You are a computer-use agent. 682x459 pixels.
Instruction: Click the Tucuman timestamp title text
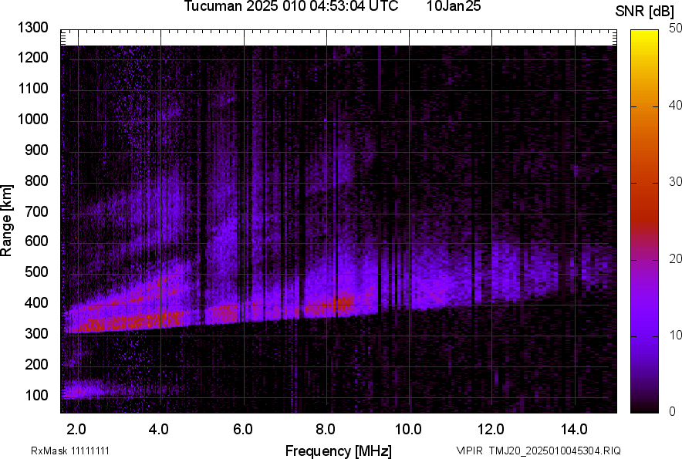coord(291,7)
